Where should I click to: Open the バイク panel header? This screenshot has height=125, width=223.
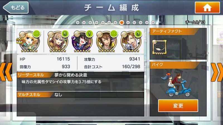tap(175, 65)
